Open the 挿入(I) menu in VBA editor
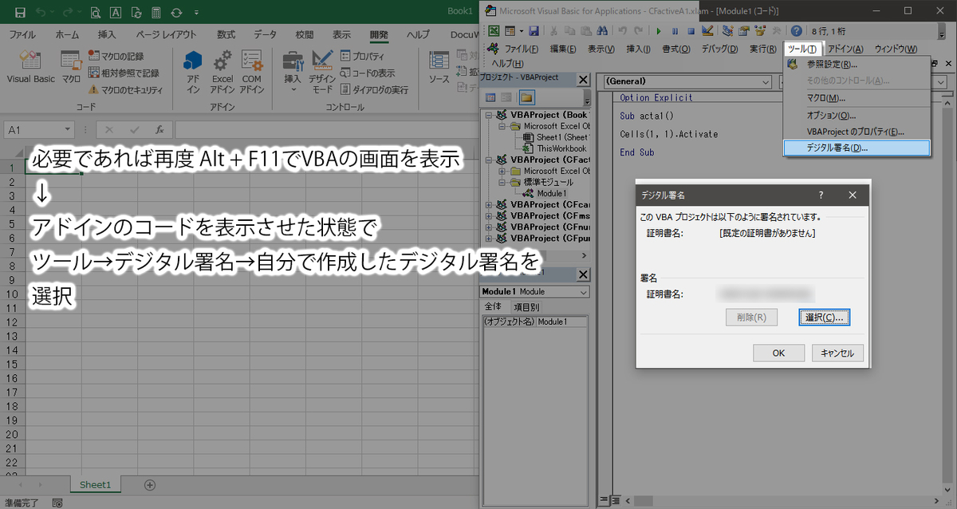957x509 pixels. (639, 49)
